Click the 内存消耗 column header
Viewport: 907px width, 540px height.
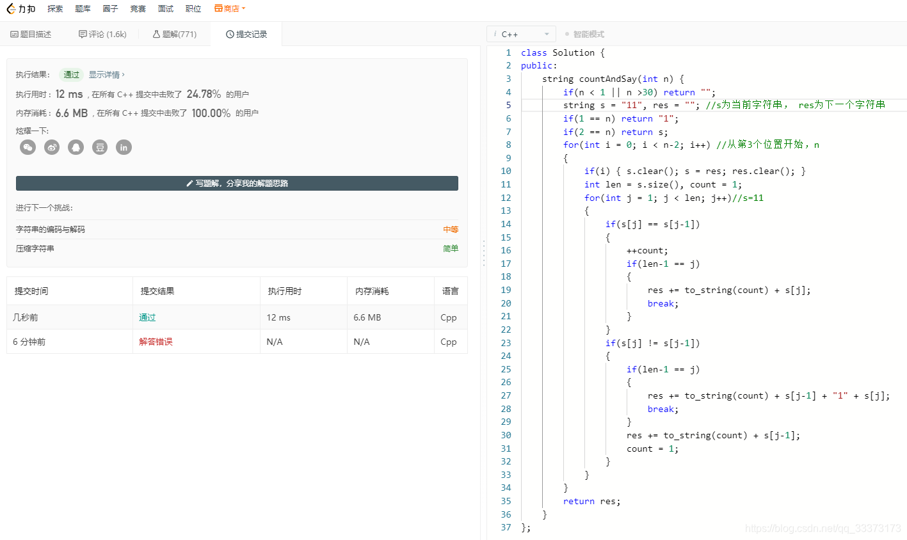pyautogui.click(x=372, y=291)
